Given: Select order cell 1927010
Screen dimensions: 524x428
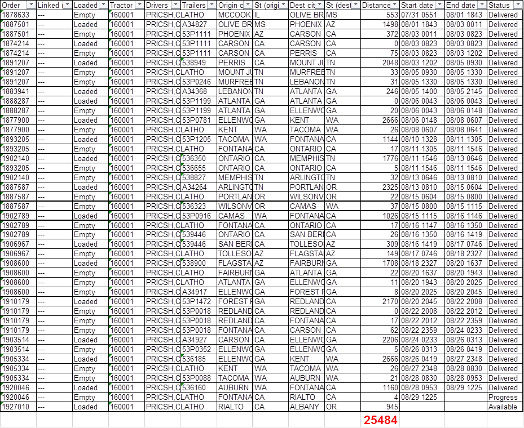Looking at the screenshot, I should 19,407.
